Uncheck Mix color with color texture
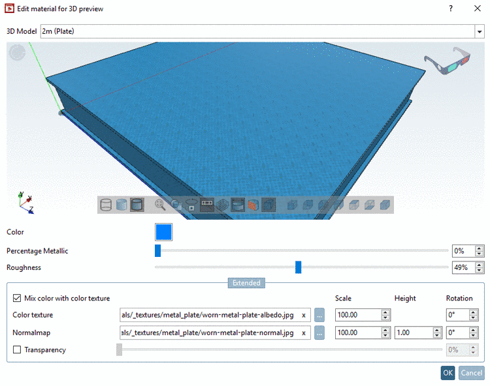 pyautogui.click(x=17, y=298)
